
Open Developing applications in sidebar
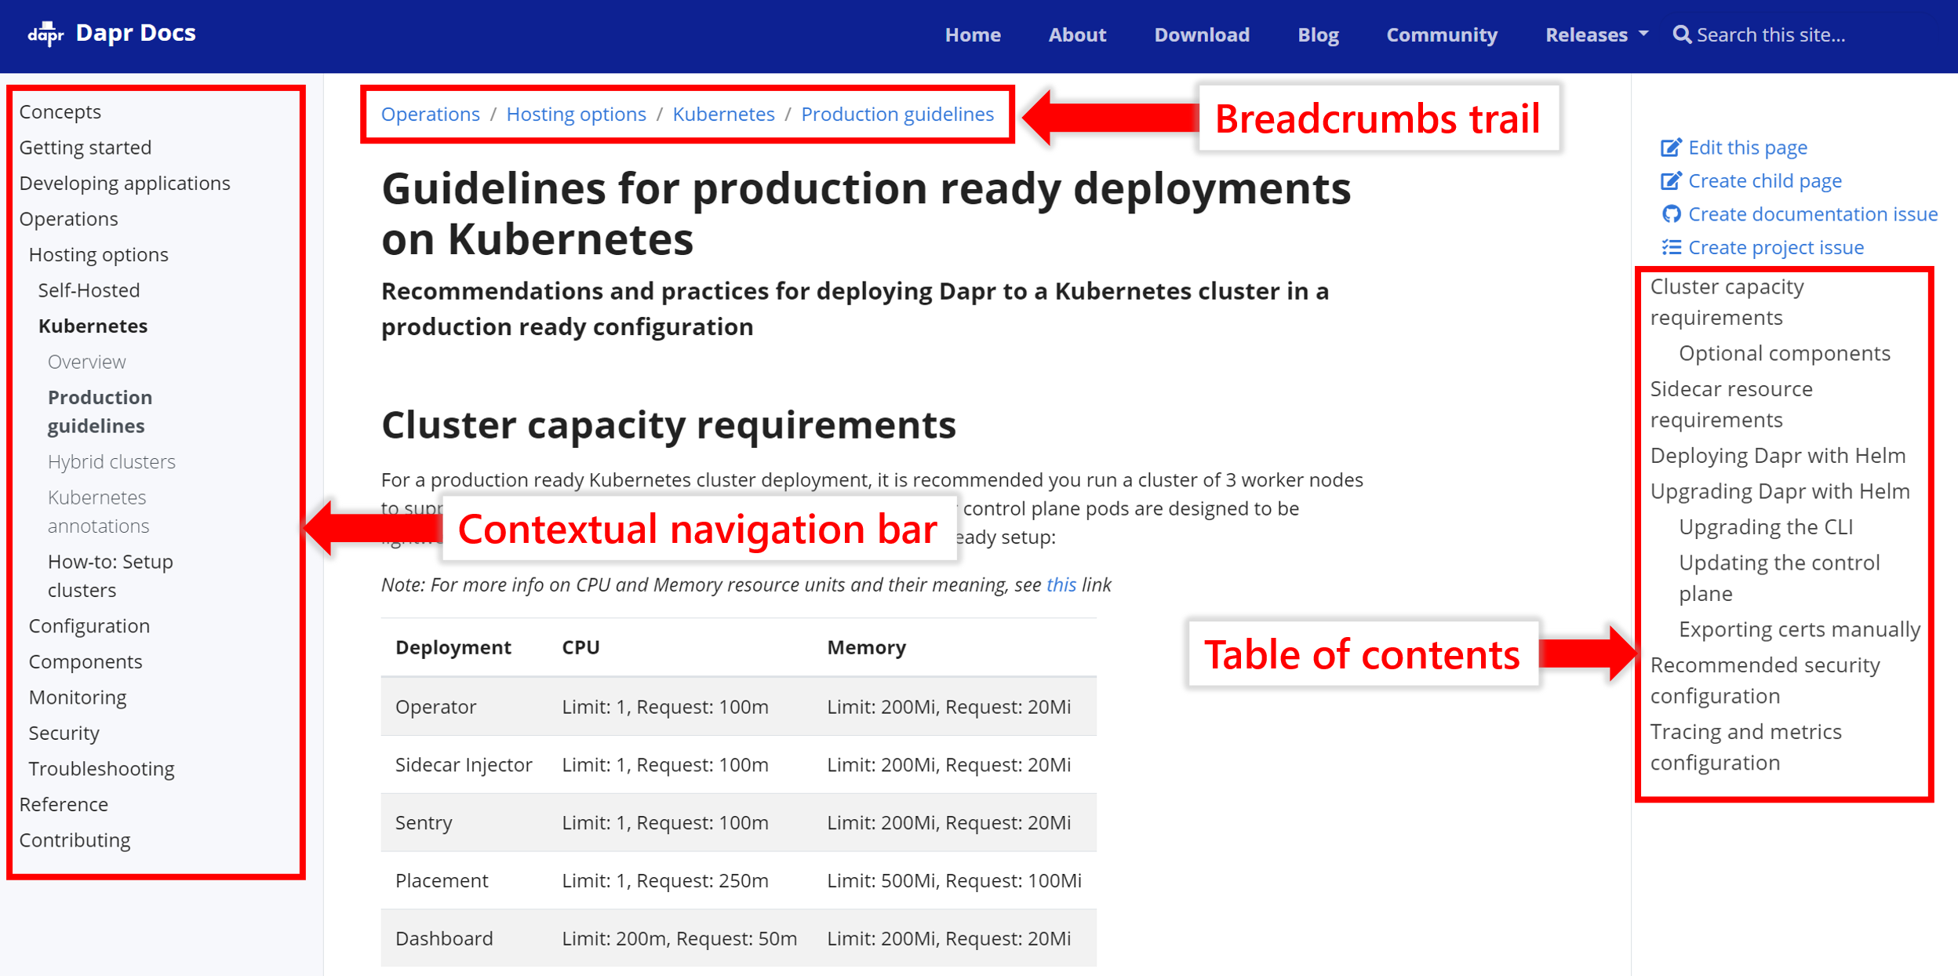125,184
